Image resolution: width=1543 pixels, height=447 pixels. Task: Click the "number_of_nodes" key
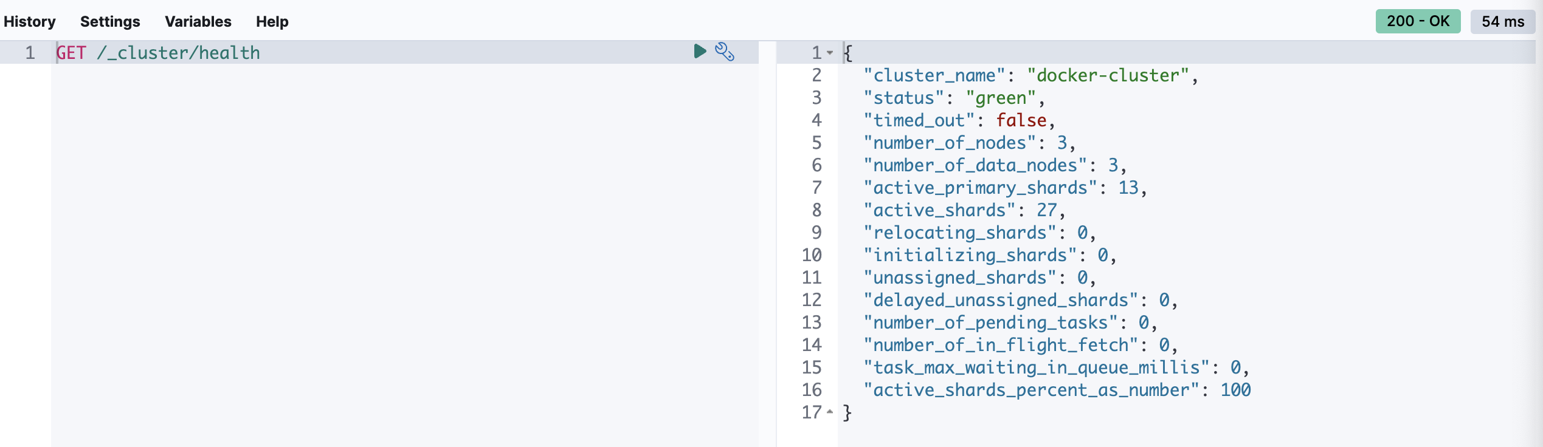[x=950, y=143]
